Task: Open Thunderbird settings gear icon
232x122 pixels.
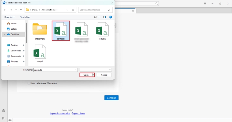Action: [x=4, y=111]
